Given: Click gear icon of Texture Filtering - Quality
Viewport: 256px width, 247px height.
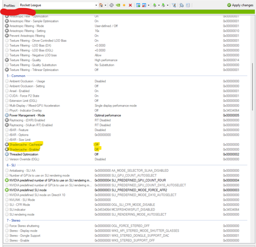Looking at the screenshot, I should coord(7,60).
